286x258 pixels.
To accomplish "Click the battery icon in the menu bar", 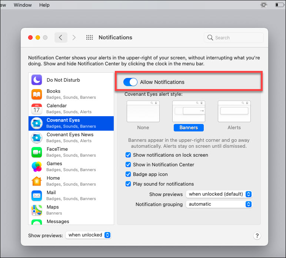I will 279,5.
